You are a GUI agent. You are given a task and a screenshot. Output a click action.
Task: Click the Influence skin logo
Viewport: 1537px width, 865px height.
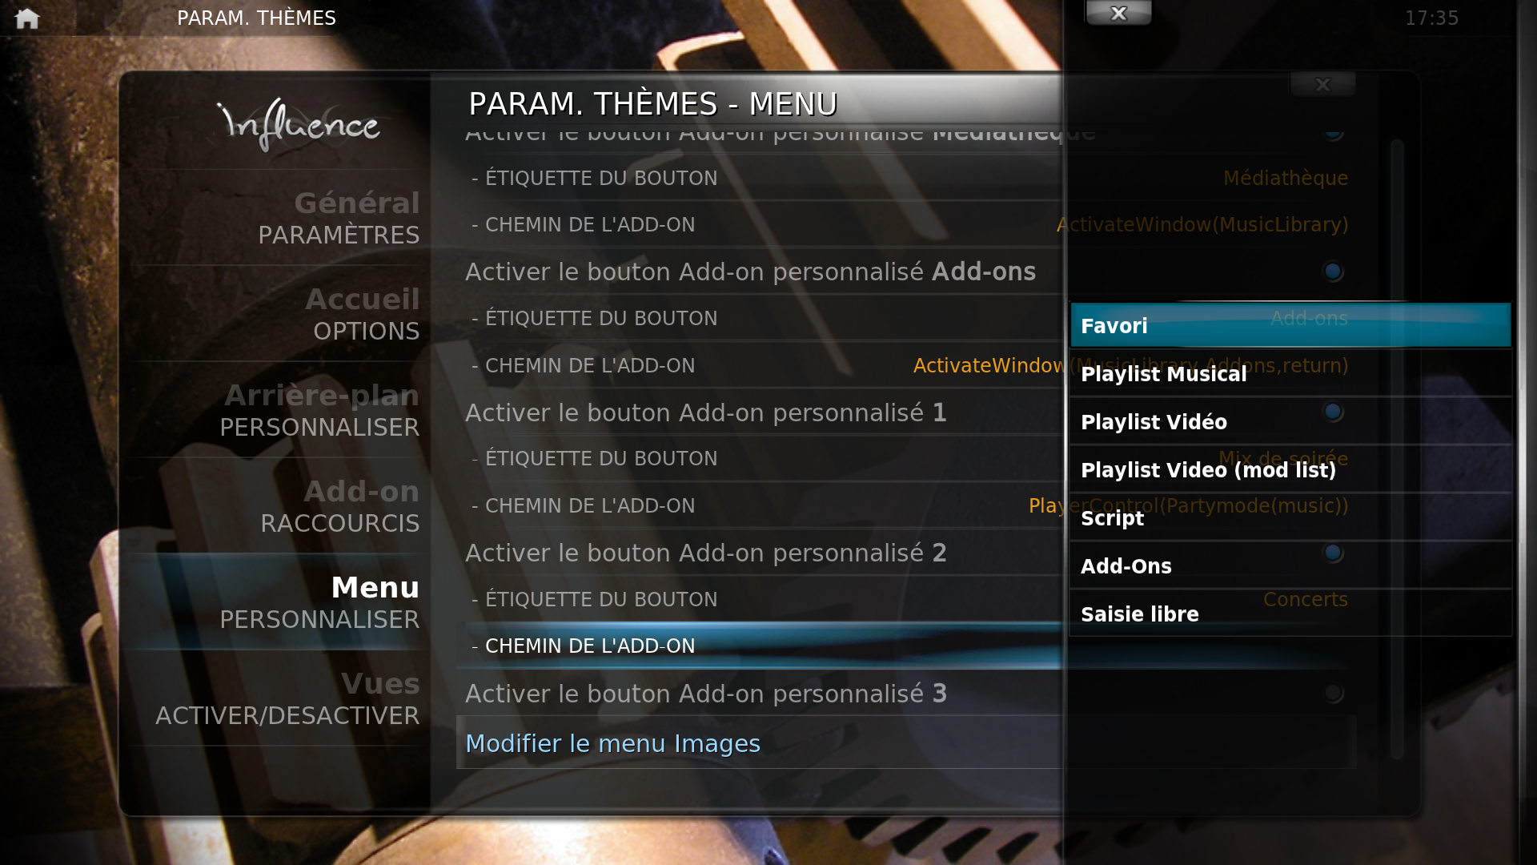299,124
